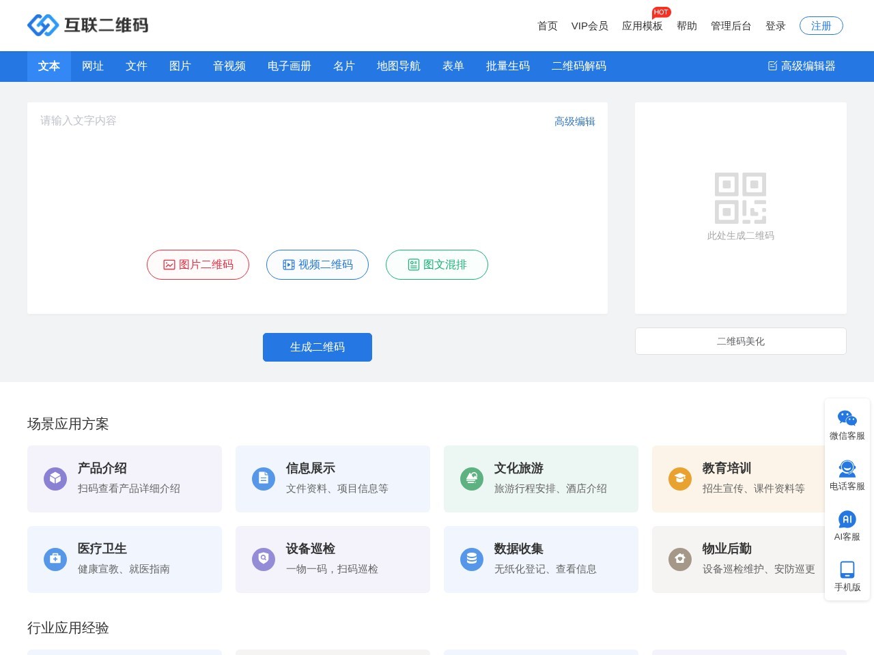Open VIP会员 page
Image resolution: width=874 pixels, height=655 pixels.
coord(590,26)
